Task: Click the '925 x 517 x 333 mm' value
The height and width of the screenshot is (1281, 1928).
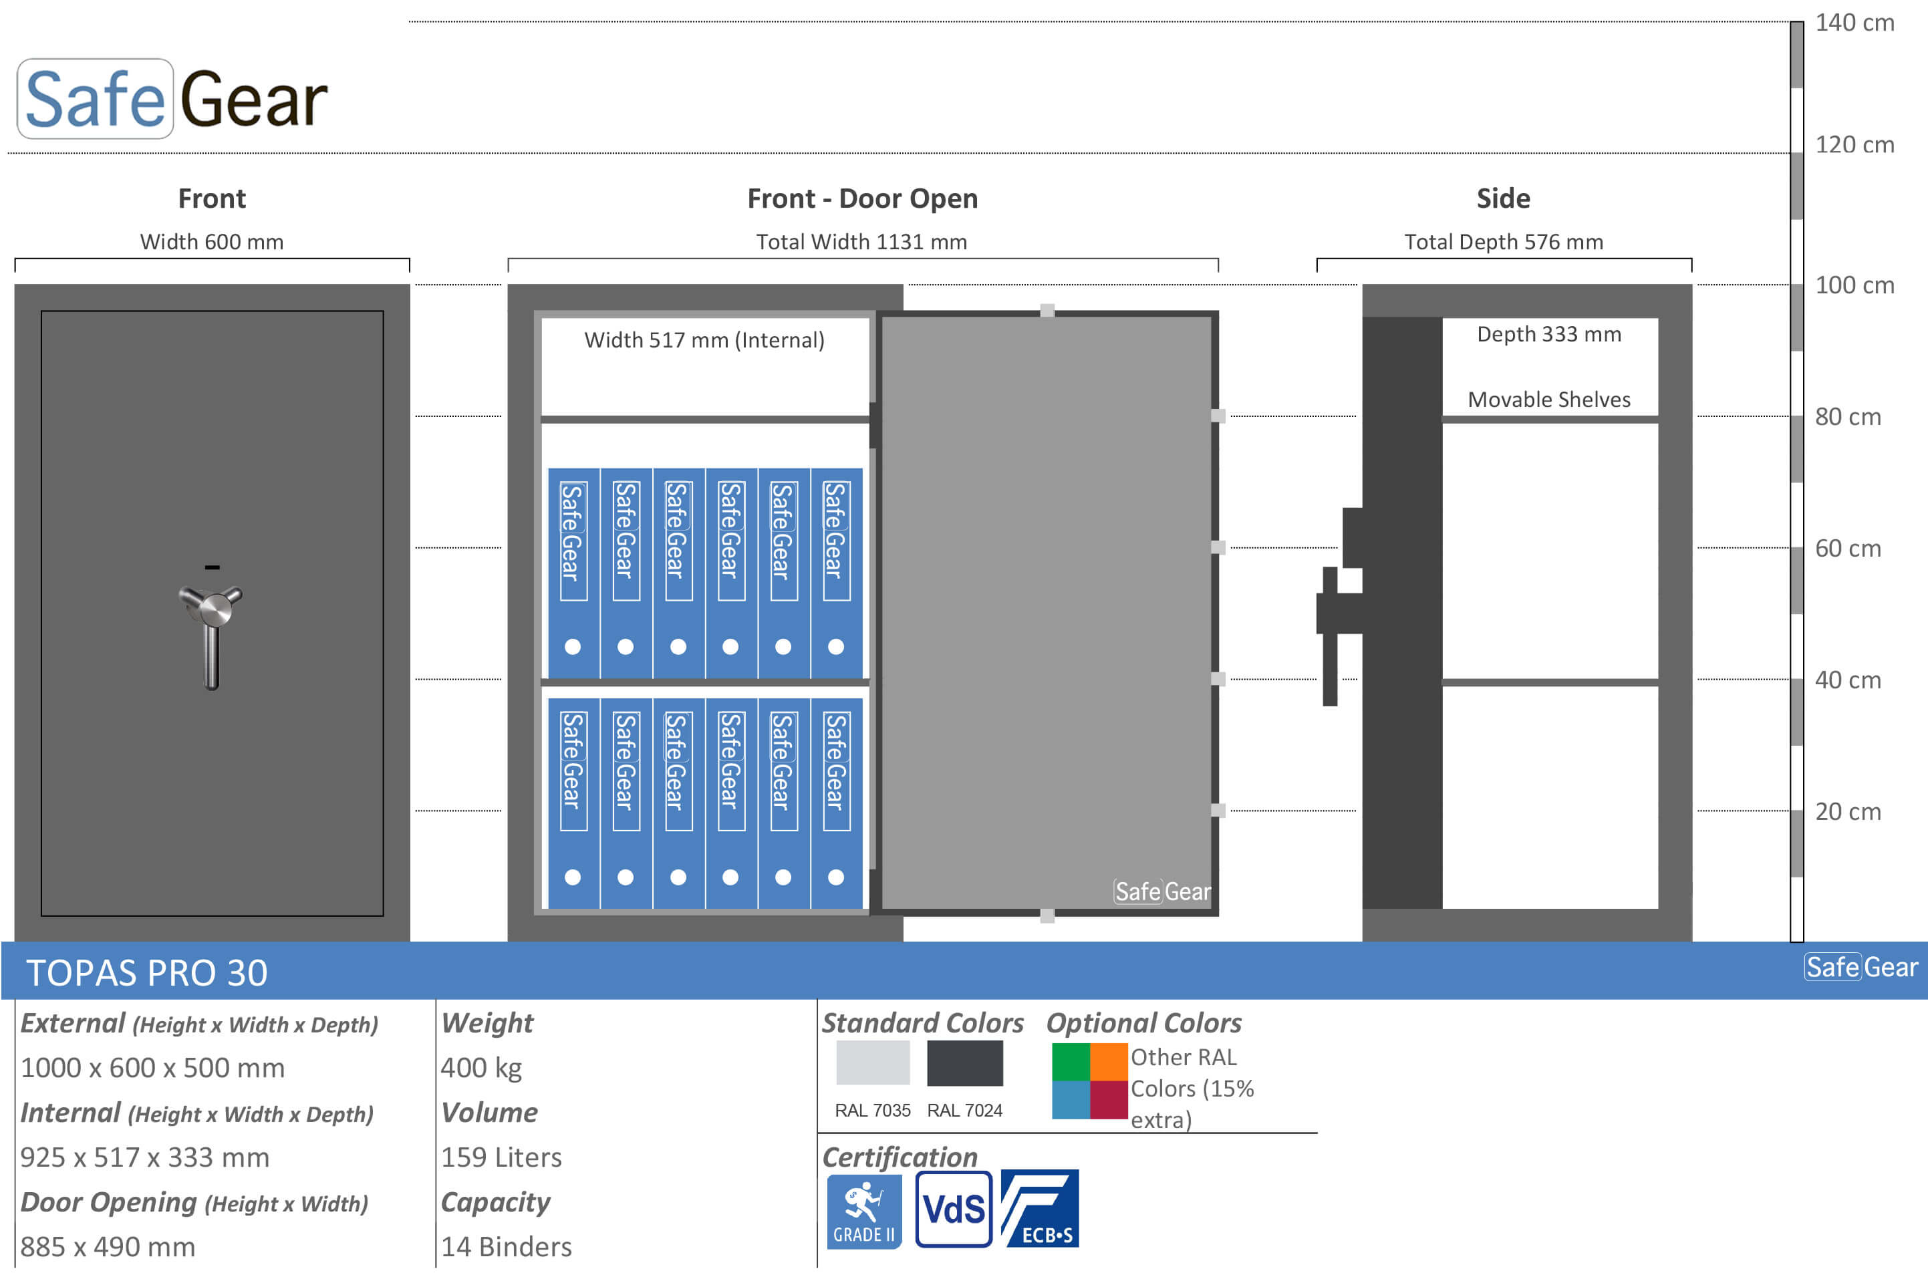Action: pyautogui.click(x=144, y=1157)
